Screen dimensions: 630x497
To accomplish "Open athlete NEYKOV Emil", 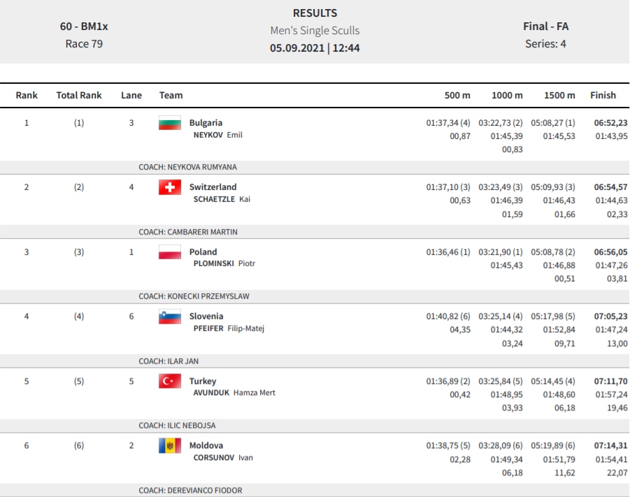I will [x=217, y=135].
